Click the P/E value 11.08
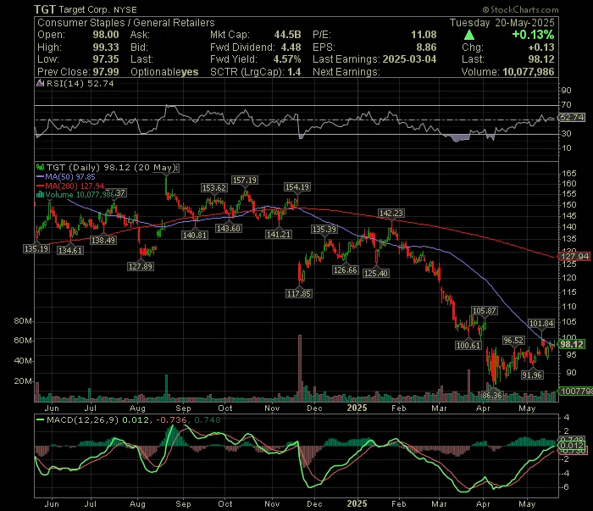Image resolution: width=593 pixels, height=511 pixels. (x=424, y=35)
